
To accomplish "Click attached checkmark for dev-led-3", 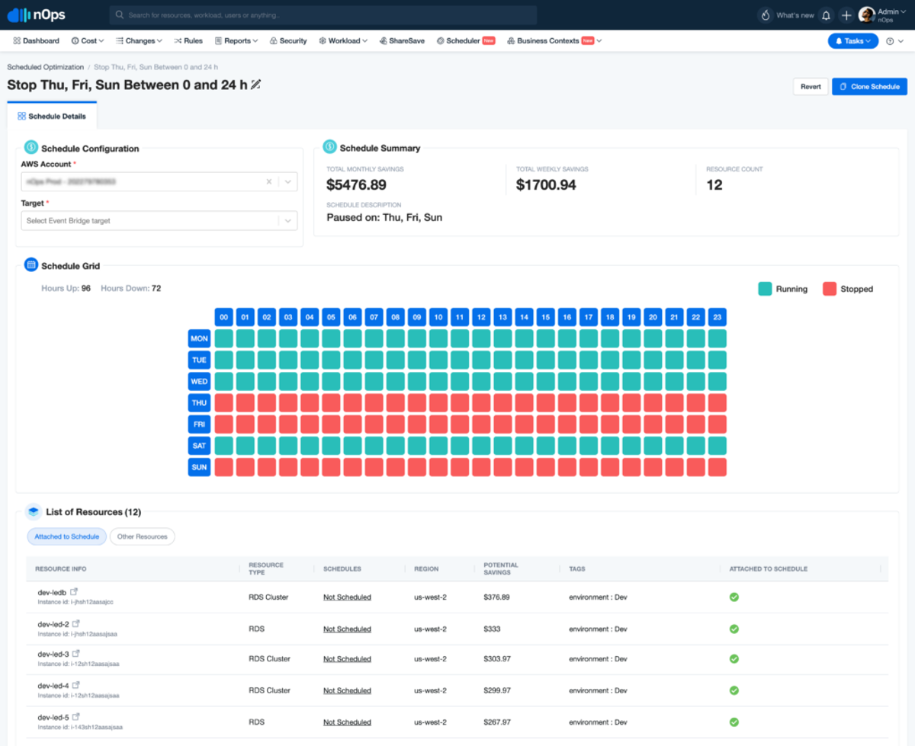I will 734,658.
